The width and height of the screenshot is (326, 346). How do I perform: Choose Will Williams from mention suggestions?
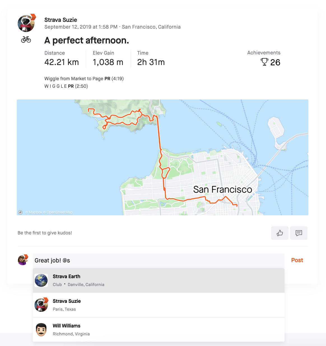click(x=159, y=330)
